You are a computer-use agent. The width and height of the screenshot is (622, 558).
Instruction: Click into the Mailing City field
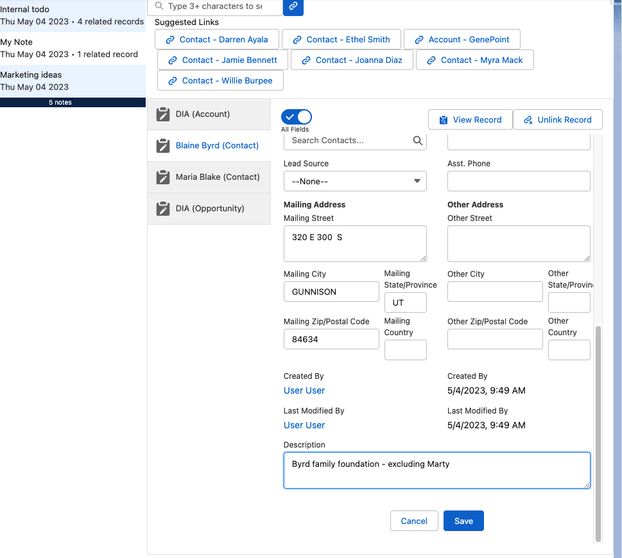tap(331, 292)
